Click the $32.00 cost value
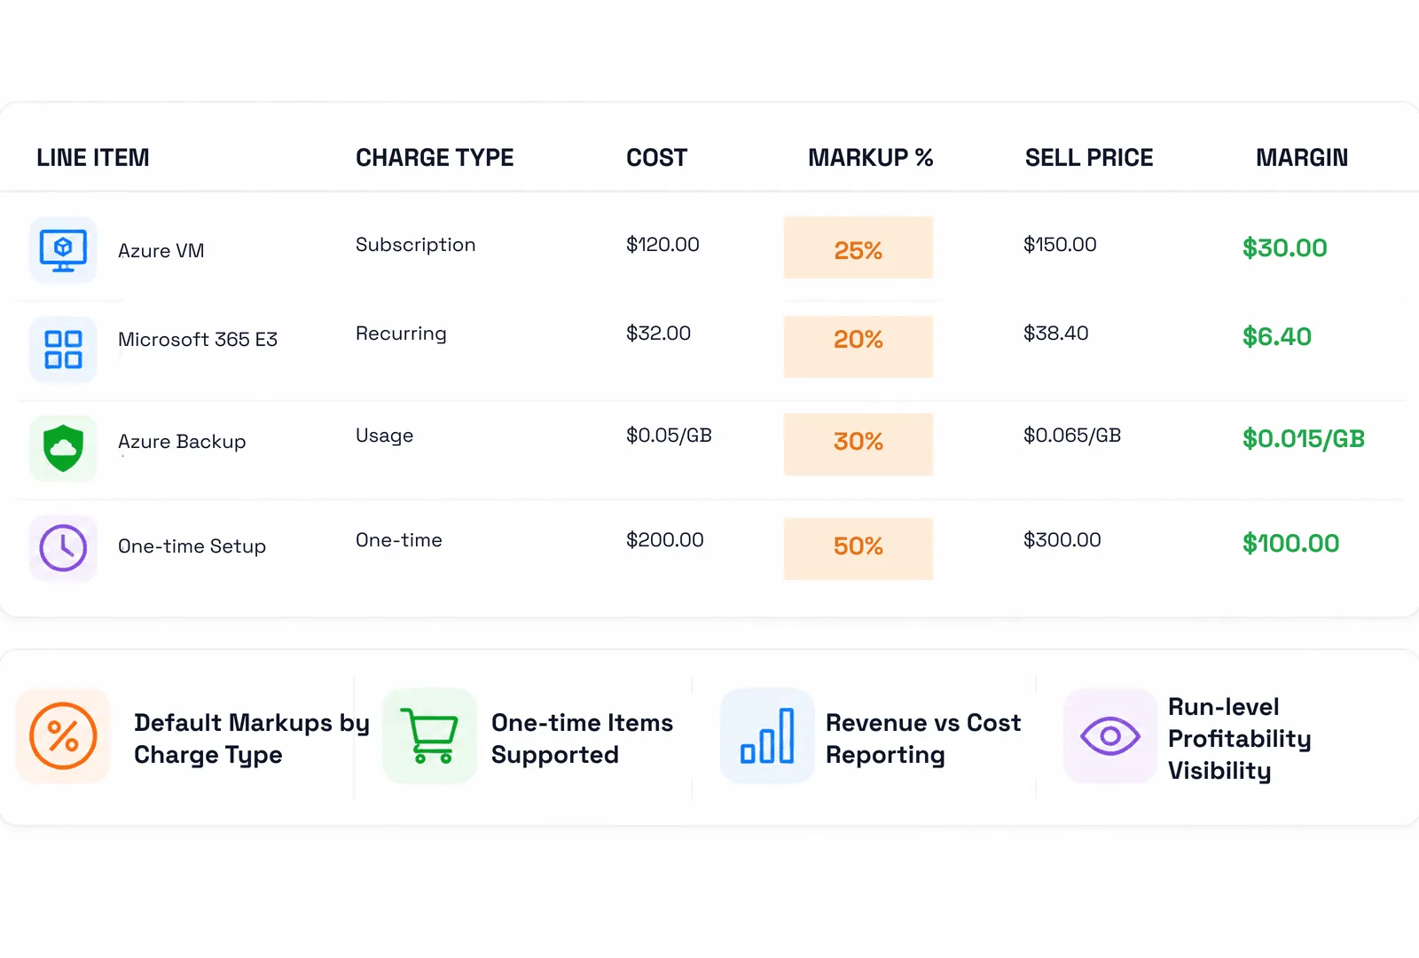The image size is (1419, 958). [658, 334]
